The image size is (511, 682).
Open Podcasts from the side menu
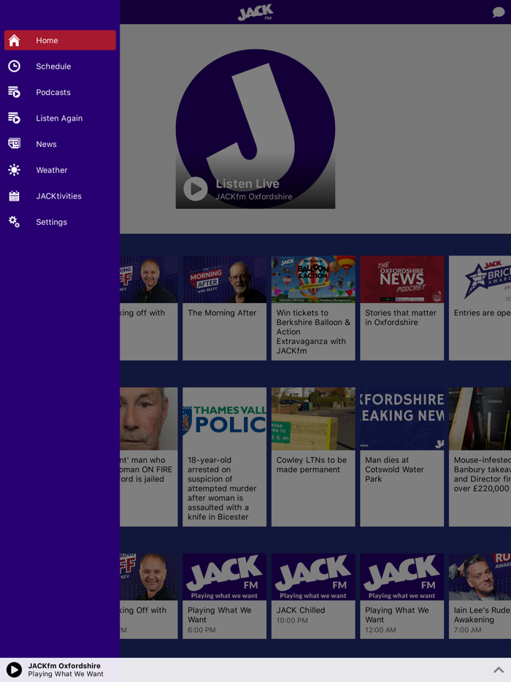60,92
